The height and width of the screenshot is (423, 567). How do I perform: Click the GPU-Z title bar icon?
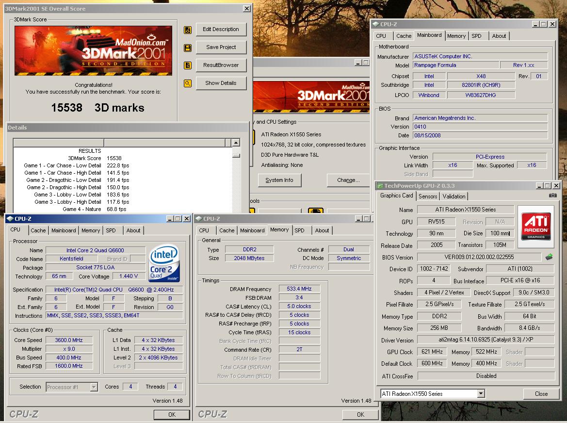pyautogui.click(x=380, y=185)
